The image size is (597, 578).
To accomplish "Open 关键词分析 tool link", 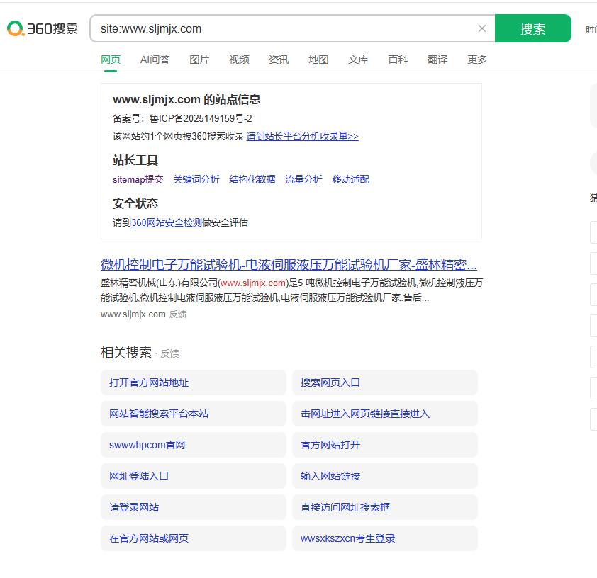I will coord(196,179).
